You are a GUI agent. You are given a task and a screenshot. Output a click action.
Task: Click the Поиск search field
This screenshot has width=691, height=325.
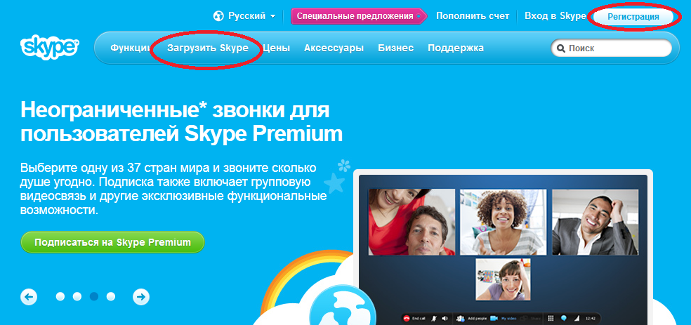pos(612,48)
